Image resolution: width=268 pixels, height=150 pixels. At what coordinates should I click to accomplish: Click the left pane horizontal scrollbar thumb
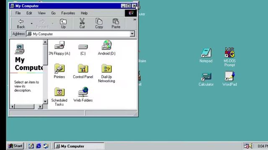(25, 107)
